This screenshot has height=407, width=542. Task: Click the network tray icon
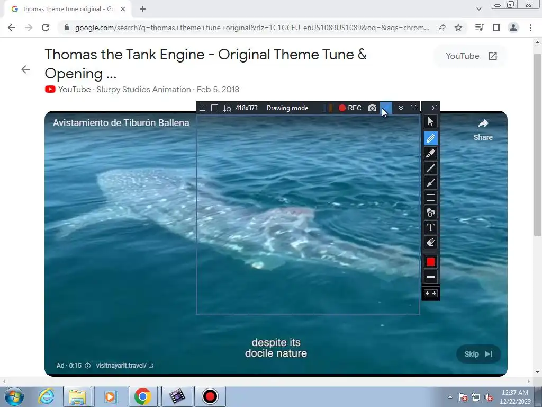click(476, 397)
